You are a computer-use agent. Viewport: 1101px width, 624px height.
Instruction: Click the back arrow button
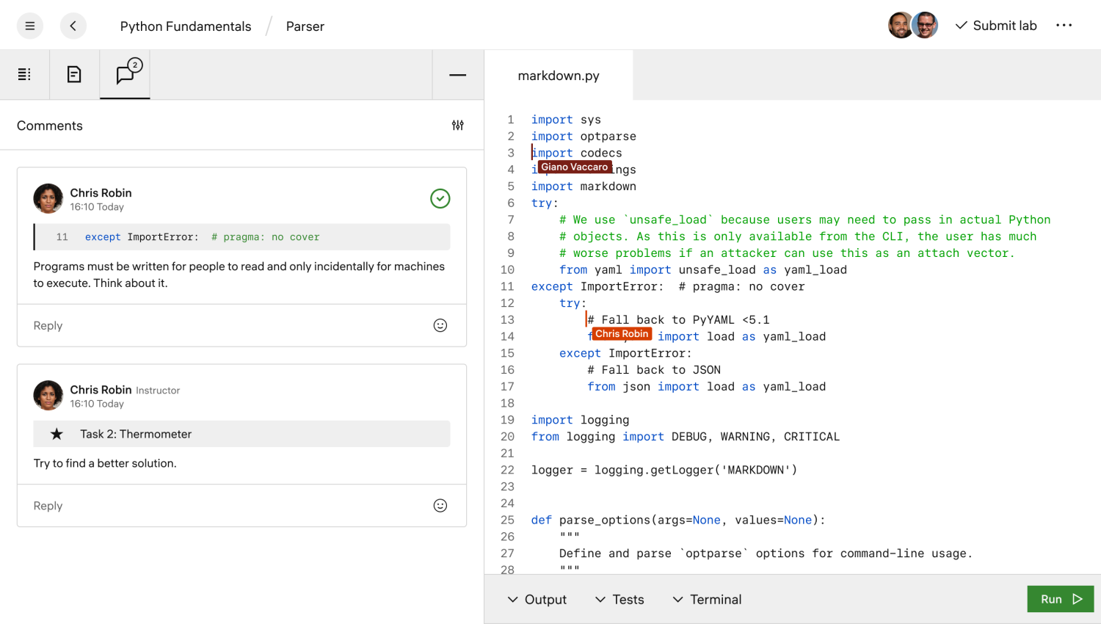tap(73, 26)
